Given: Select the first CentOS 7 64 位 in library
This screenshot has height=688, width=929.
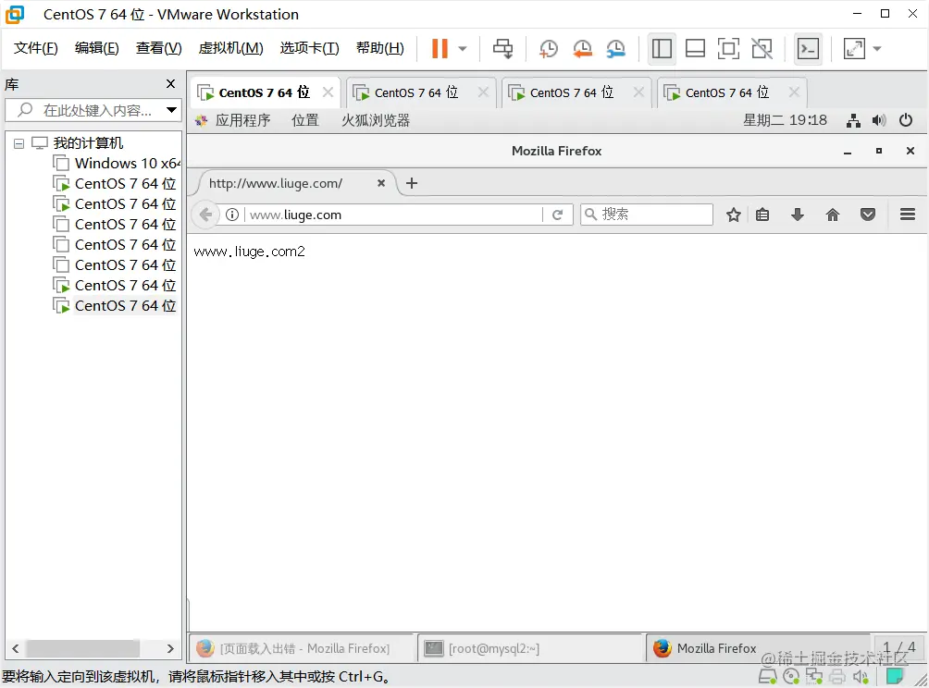Looking at the screenshot, I should (125, 184).
